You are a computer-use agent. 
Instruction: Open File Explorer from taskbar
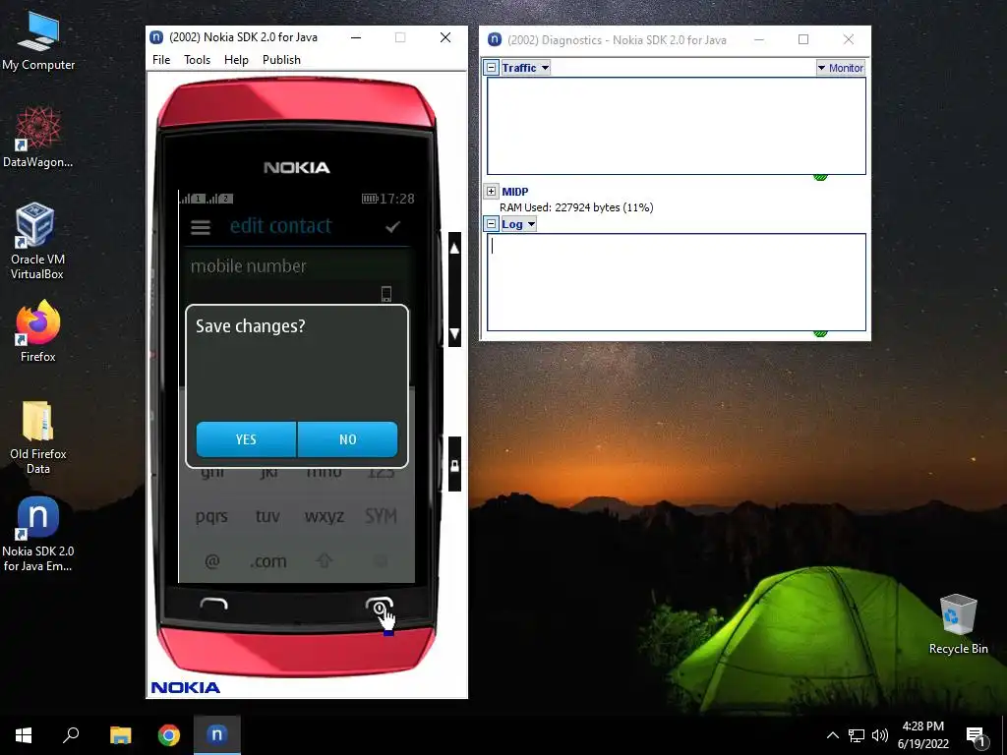120,735
